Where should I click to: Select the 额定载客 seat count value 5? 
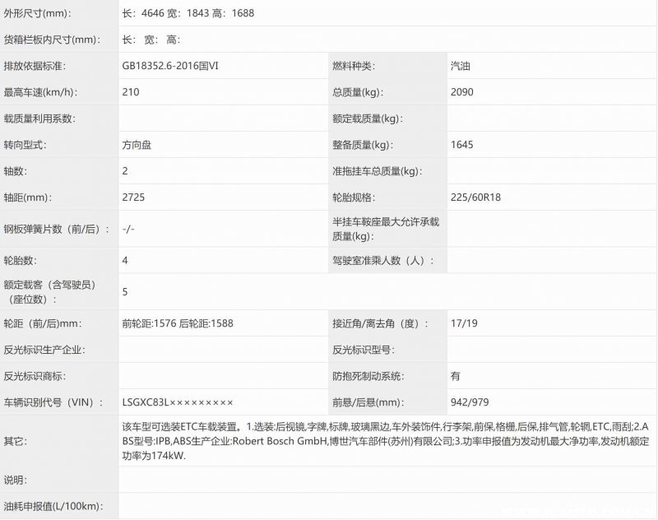pos(125,291)
